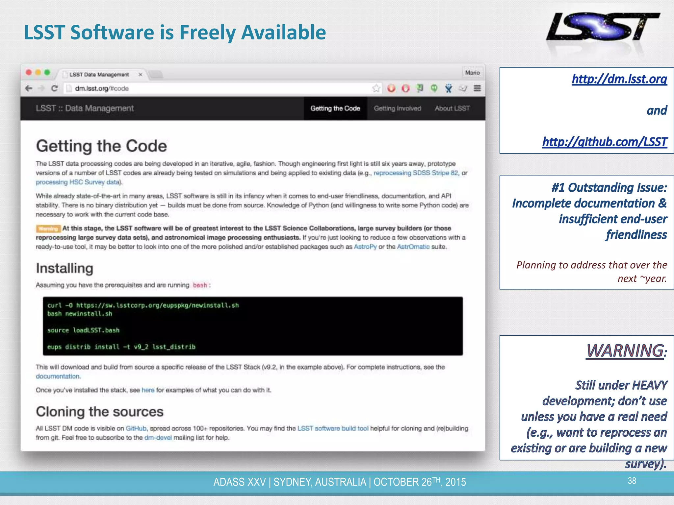The height and width of the screenshot is (505, 674).
Task: Click the first red circular extension icon
Action: 391,88
